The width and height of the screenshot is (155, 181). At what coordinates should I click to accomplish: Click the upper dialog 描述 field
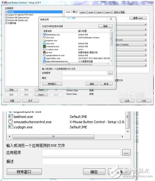click(87, 78)
